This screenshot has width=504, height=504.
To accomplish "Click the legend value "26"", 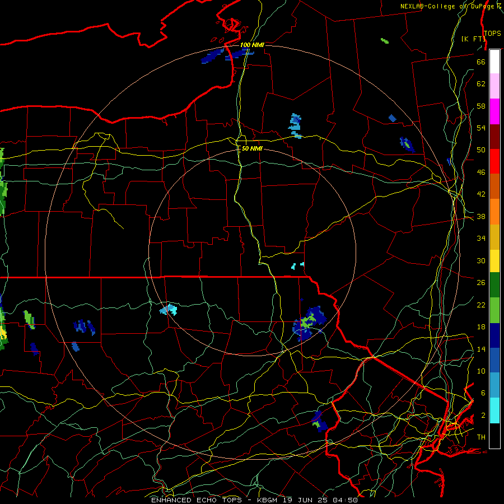I will 481,283.
